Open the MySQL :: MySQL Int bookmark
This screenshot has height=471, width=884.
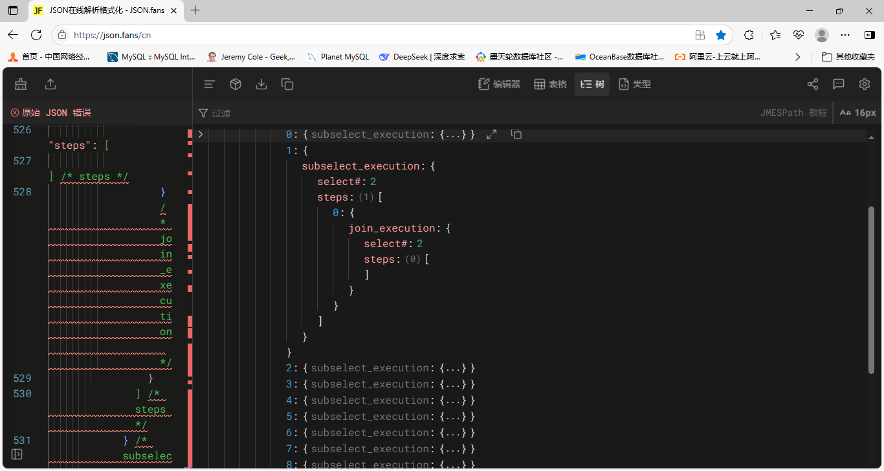coord(151,57)
